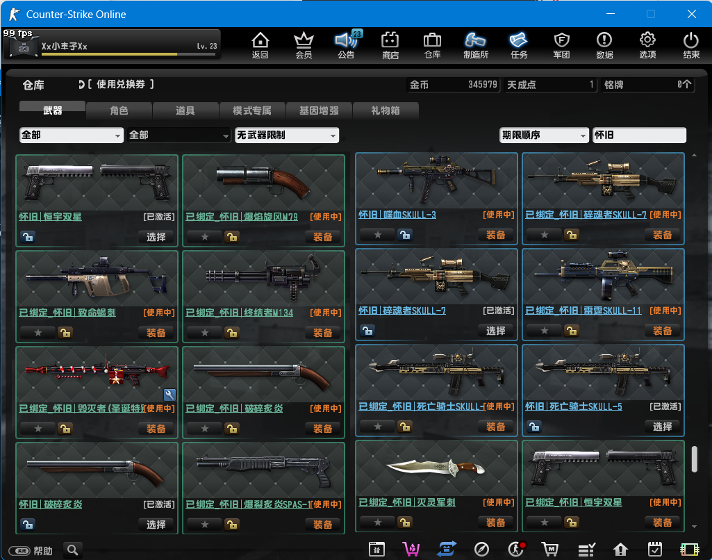Click the 结束 power icon
This screenshot has height=560, width=712.
point(691,44)
